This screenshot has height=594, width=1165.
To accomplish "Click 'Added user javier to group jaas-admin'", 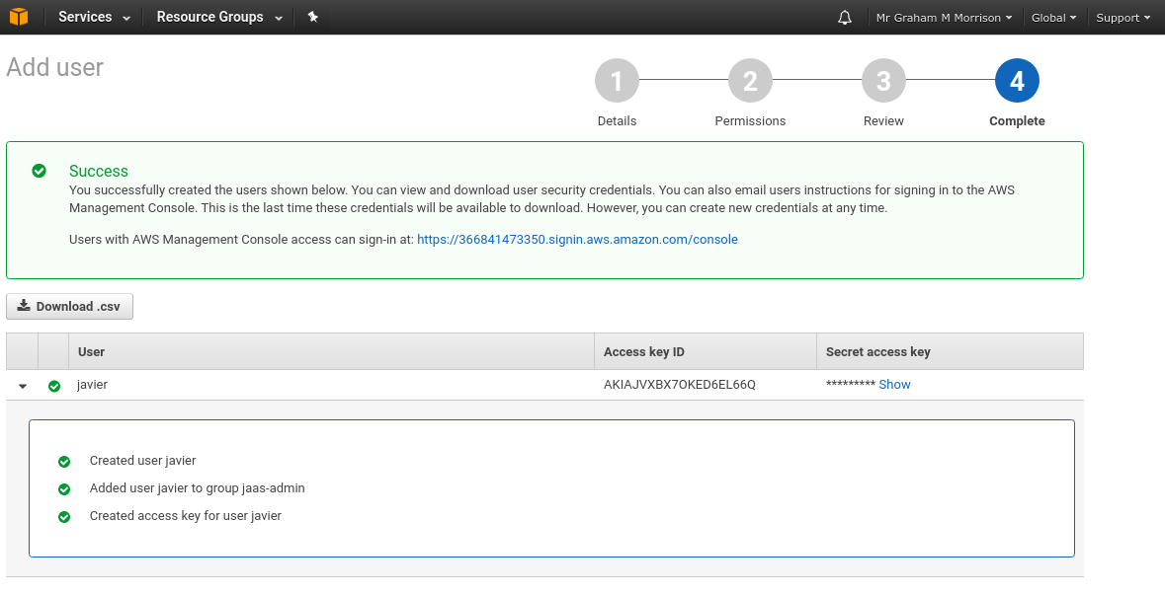I will coord(198,488).
